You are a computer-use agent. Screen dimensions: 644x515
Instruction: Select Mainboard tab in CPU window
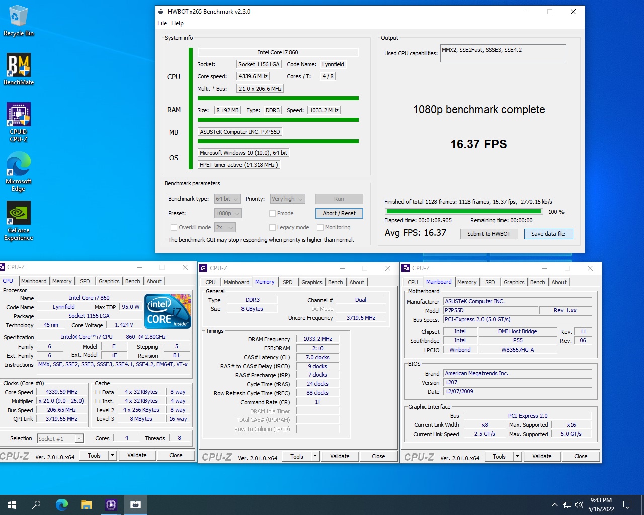click(34, 281)
